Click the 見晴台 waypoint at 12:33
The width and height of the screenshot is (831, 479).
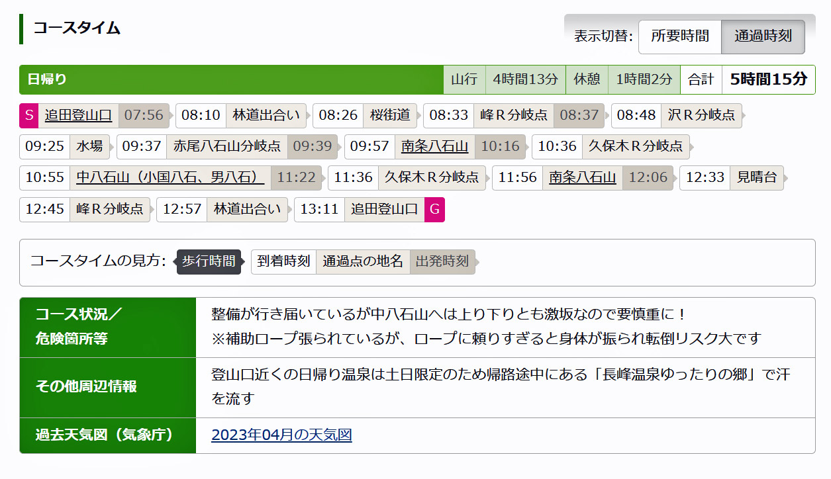(x=756, y=178)
